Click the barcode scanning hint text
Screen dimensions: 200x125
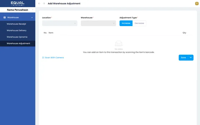click(x=119, y=52)
